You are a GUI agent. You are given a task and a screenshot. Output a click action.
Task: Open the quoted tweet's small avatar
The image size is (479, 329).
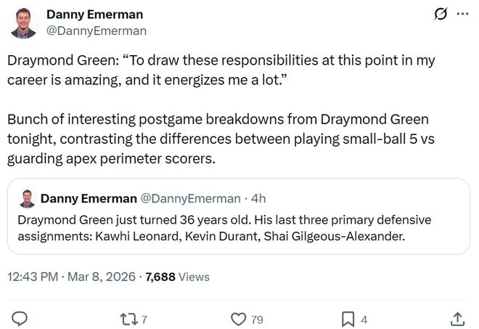[x=28, y=198]
